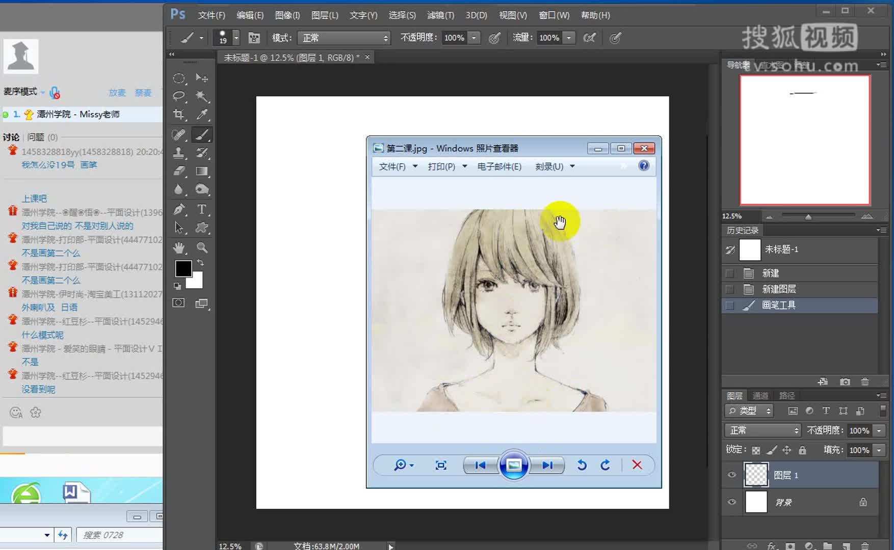Select the Pen tool

click(178, 209)
